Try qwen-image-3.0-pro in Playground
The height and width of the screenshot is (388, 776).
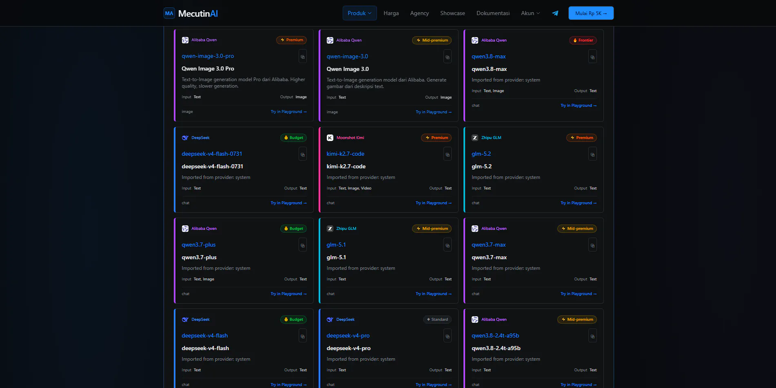(288, 112)
